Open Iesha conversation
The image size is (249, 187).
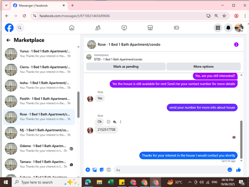[39, 85]
